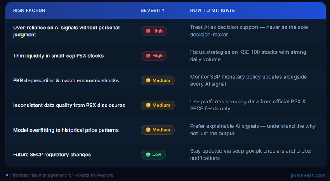
Task: Click the How to Mitigate column header
Action: pos(212,10)
